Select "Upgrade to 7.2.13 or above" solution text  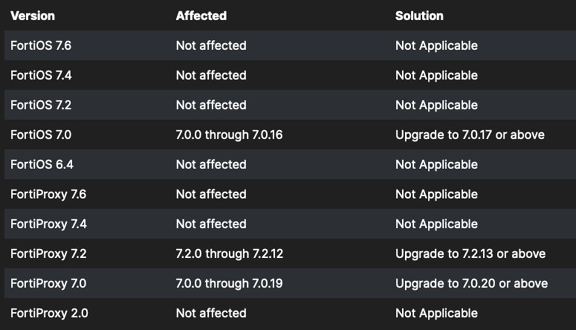470,253
